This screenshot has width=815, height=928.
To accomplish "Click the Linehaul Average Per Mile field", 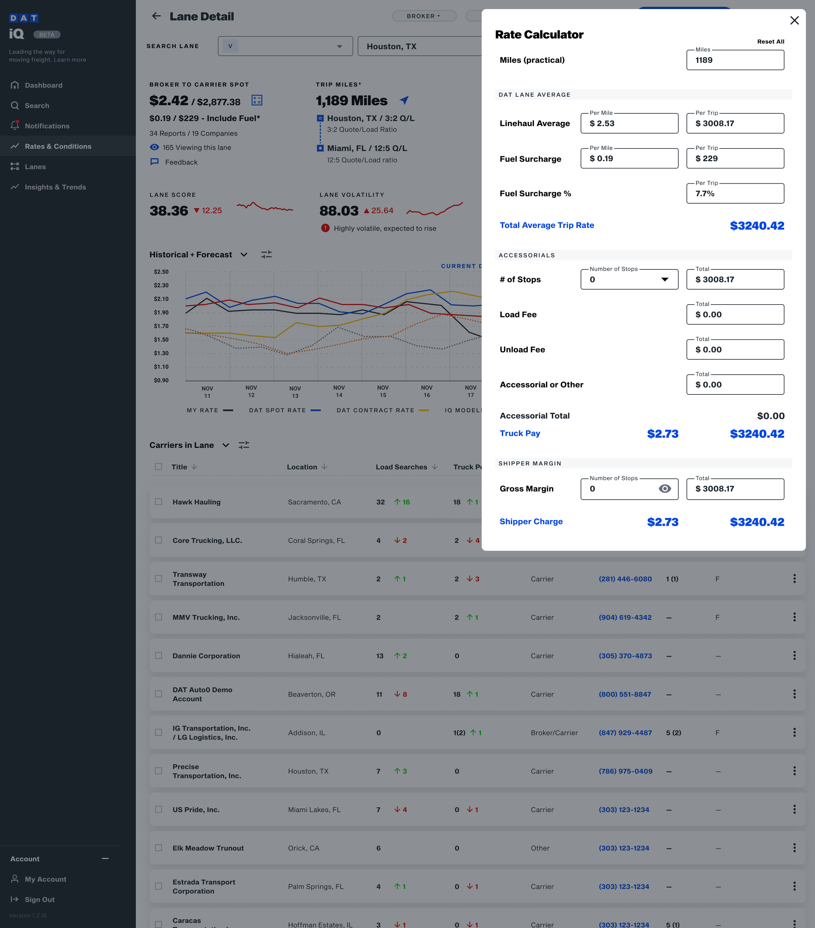I will click(629, 123).
